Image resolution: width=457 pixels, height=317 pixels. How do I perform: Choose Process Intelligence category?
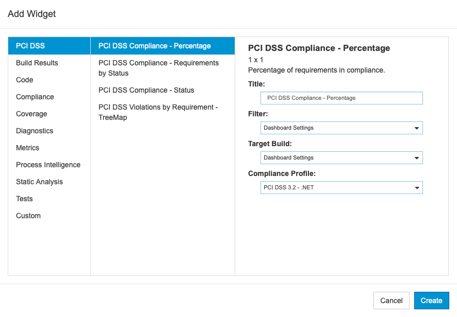(x=49, y=165)
